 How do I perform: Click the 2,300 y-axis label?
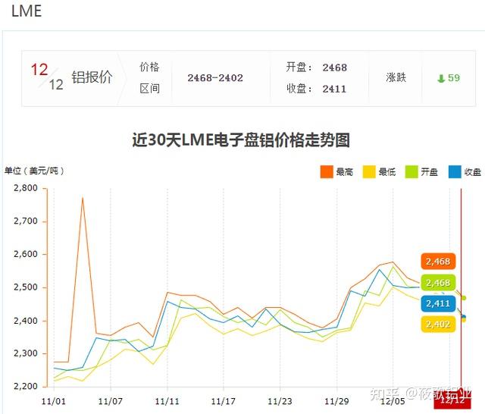coord(26,353)
